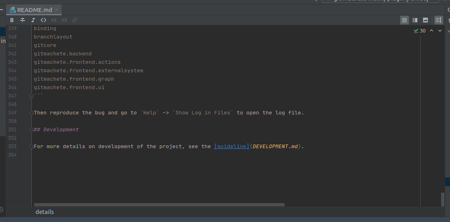This screenshot has height=222, width=450.
Task: Toggle italic formatting in Markdown toolbar
Action: coord(33,20)
